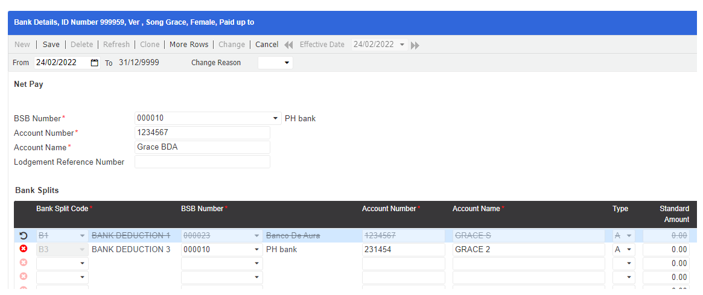The image size is (703, 295).
Task: Open the calendar picker beside the From date
Action: click(94, 63)
